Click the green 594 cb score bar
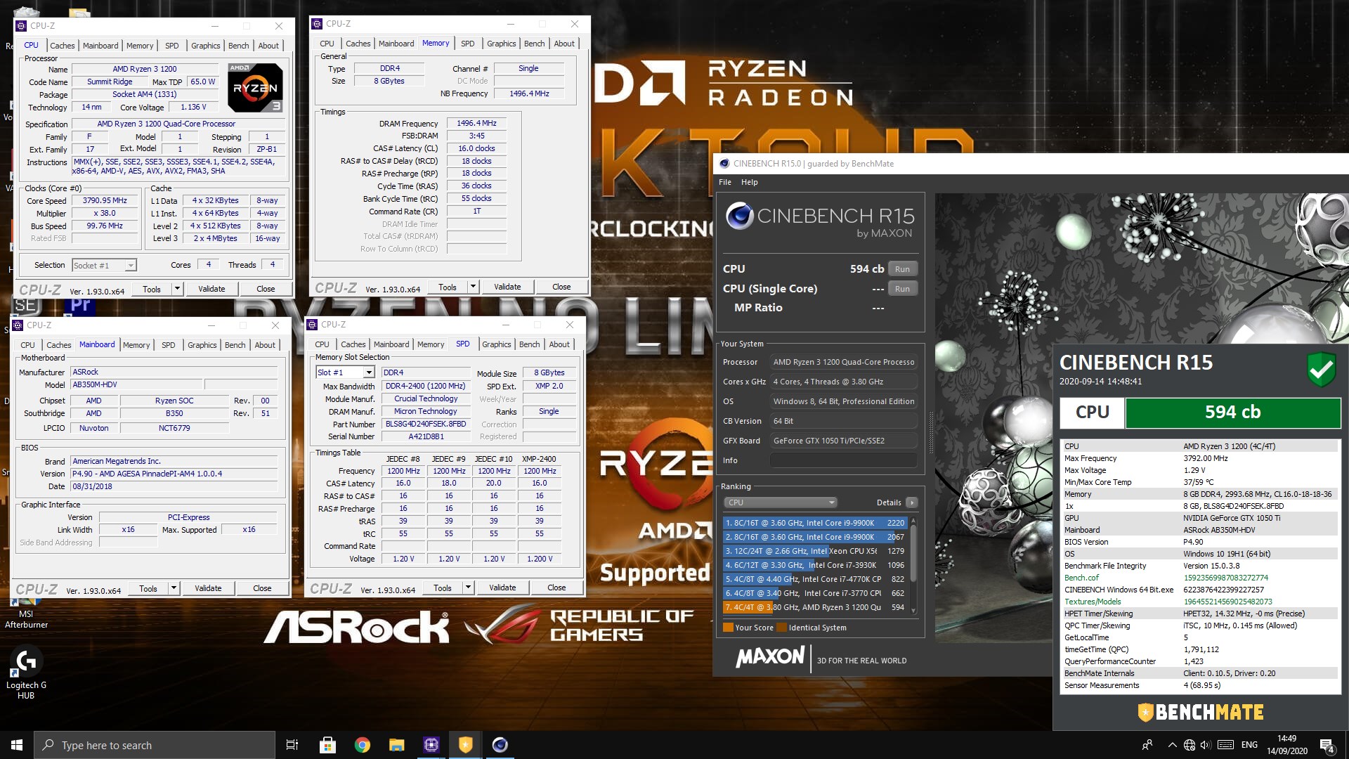This screenshot has height=759, width=1349. click(1233, 413)
